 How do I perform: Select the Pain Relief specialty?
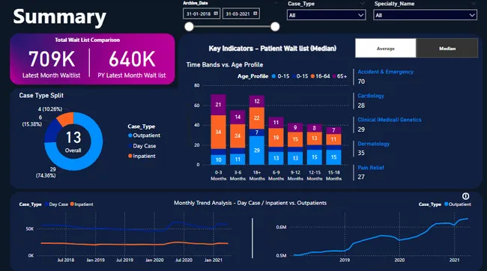[x=371, y=168]
